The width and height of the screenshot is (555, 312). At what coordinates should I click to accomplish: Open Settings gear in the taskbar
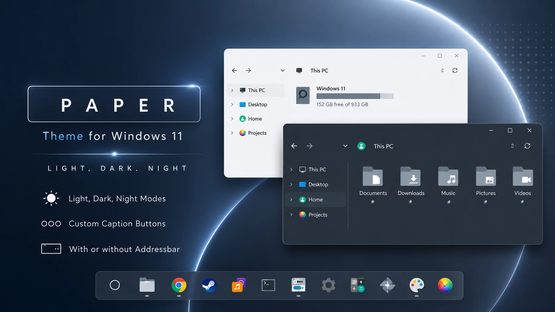[x=329, y=285]
